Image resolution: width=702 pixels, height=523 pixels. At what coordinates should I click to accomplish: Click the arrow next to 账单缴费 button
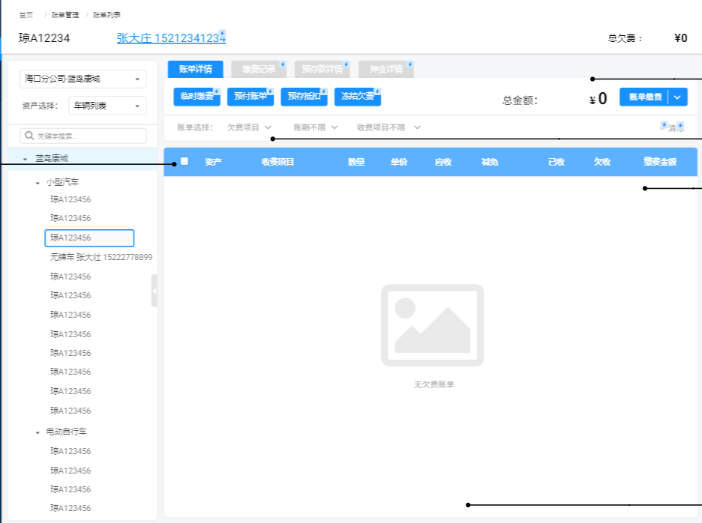coord(677,97)
